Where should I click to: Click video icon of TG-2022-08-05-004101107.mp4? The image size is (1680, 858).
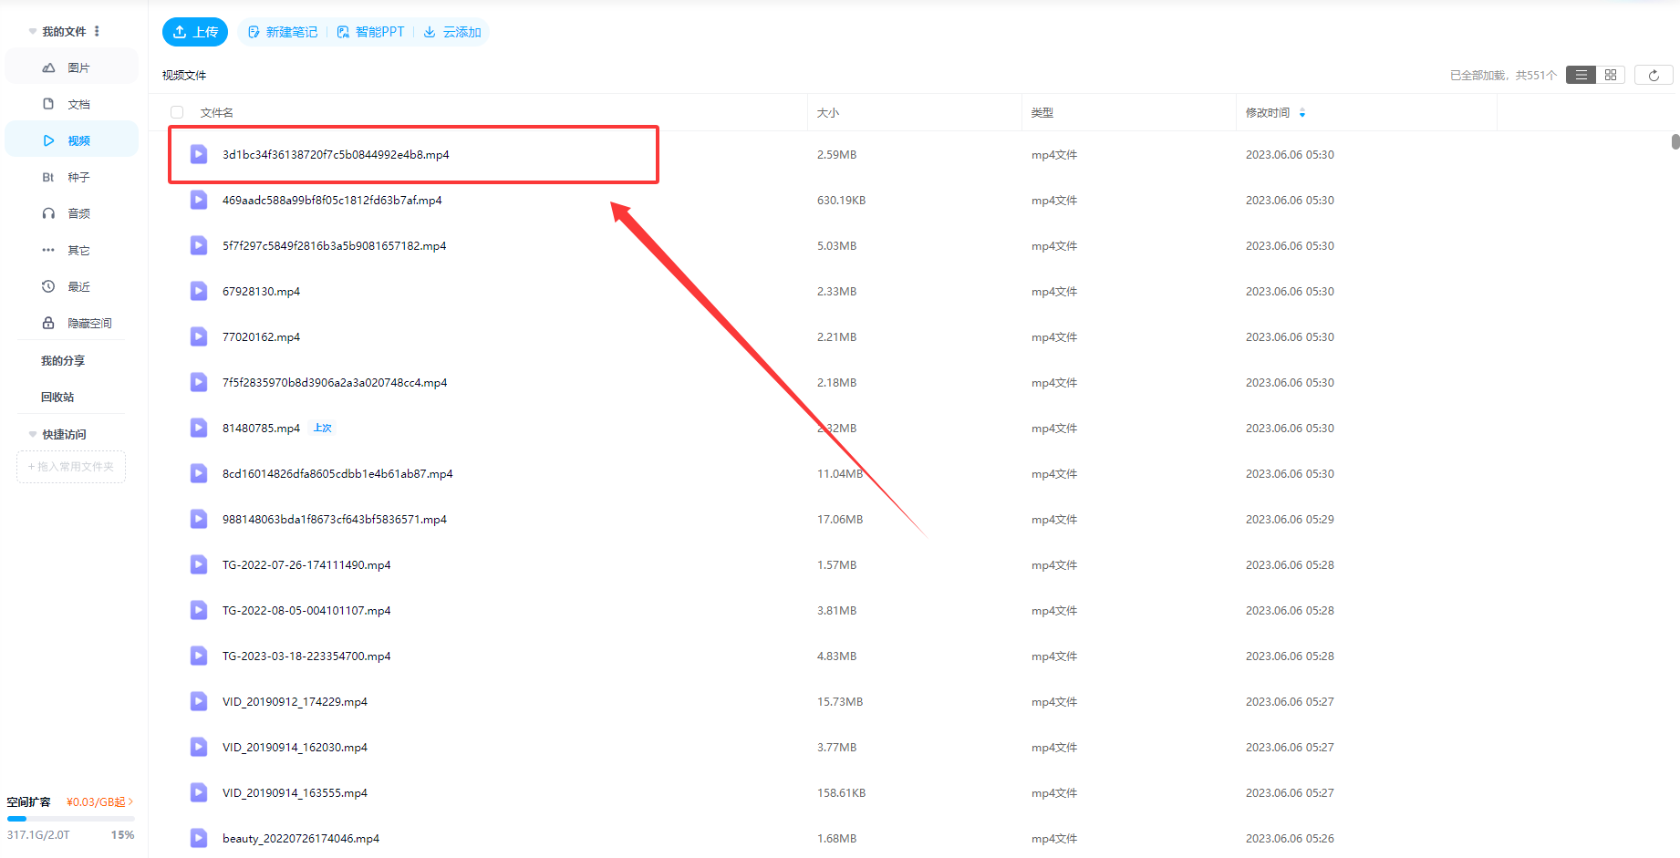click(x=199, y=610)
